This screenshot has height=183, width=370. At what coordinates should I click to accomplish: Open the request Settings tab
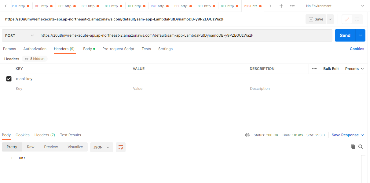(165, 49)
